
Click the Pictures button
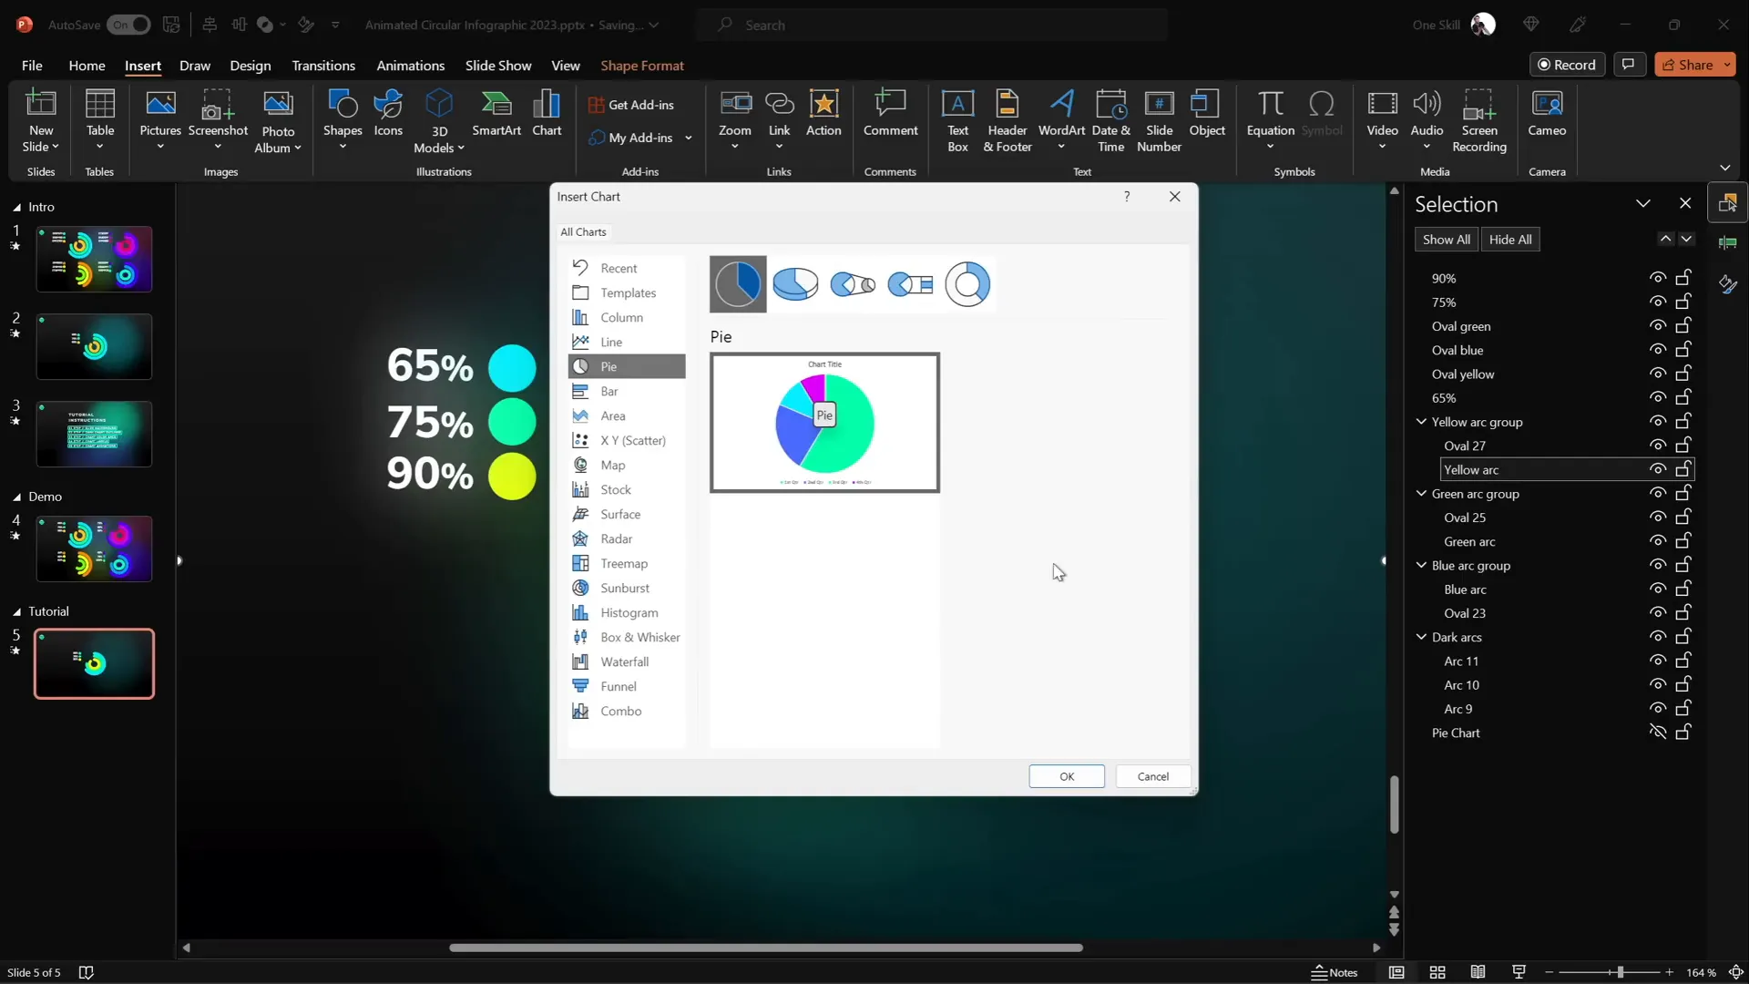coord(160,120)
